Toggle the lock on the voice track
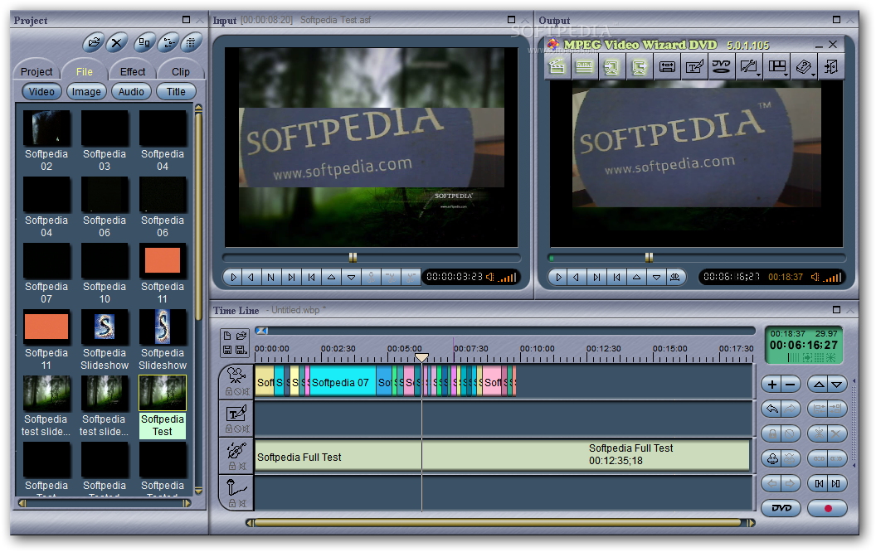The image size is (876, 552). tap(231, 503)
